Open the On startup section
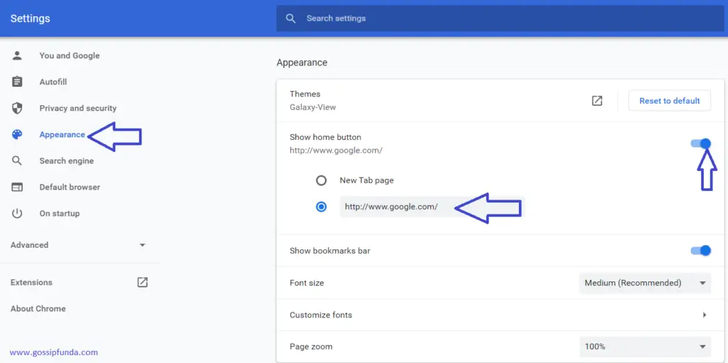This screenshot has height=363, width=728. click(60, 214)
